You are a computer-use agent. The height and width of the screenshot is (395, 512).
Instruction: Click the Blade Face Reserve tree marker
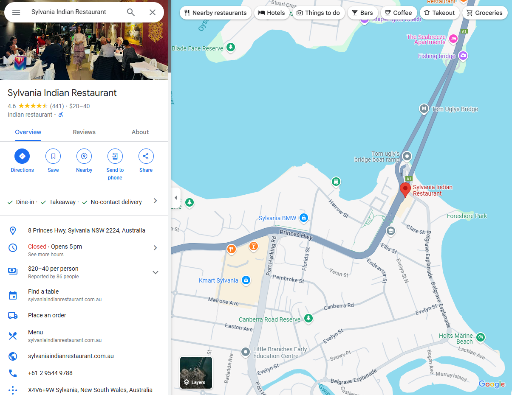(x=230, y=47)
